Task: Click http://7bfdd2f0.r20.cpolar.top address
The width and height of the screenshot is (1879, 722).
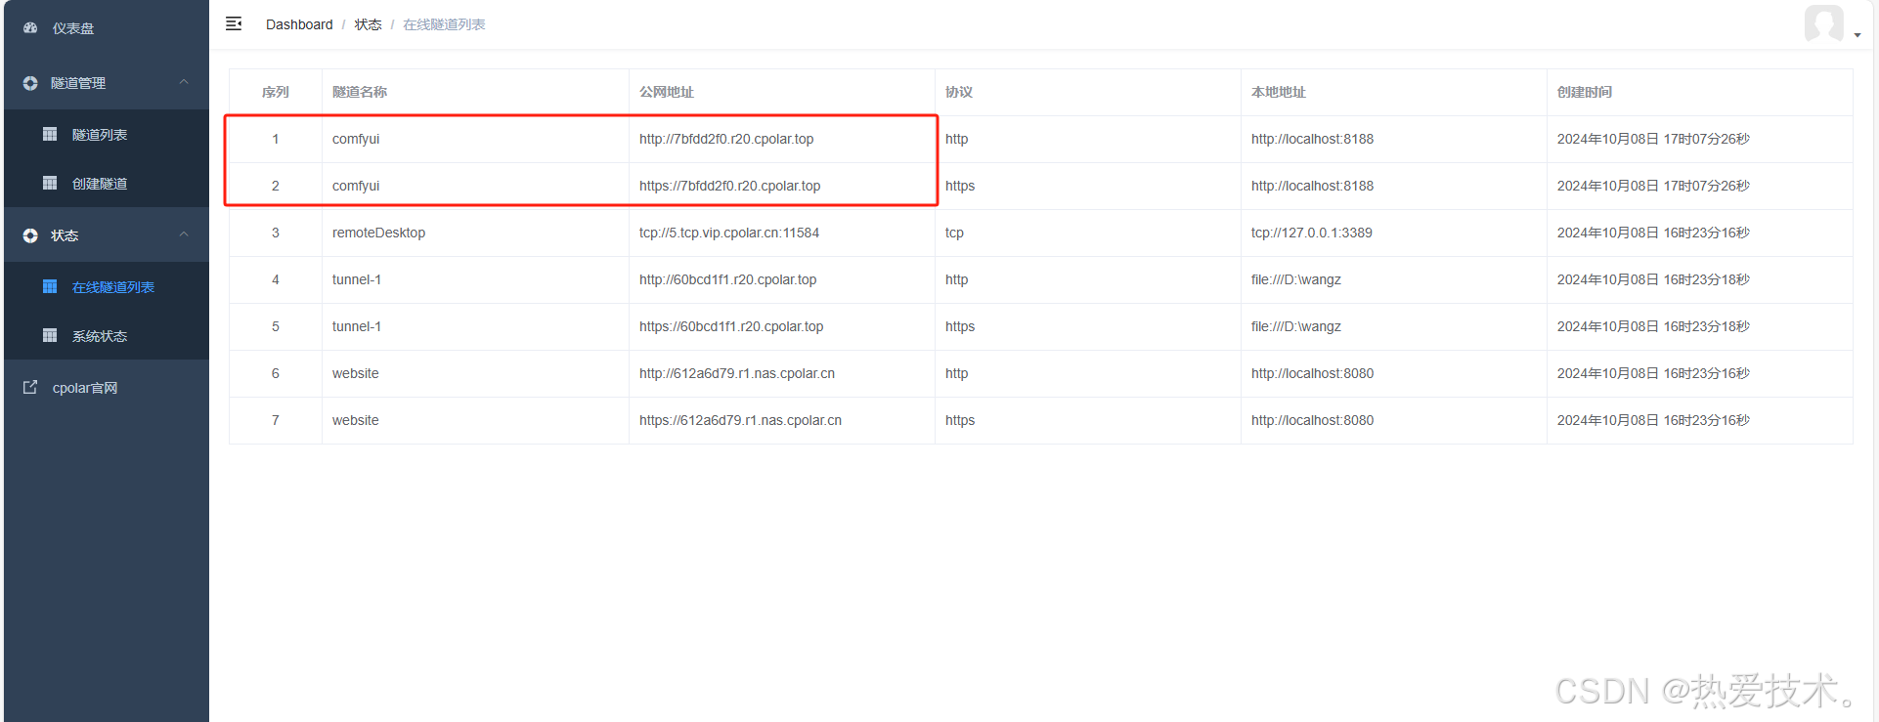Action: pos(726,139)
